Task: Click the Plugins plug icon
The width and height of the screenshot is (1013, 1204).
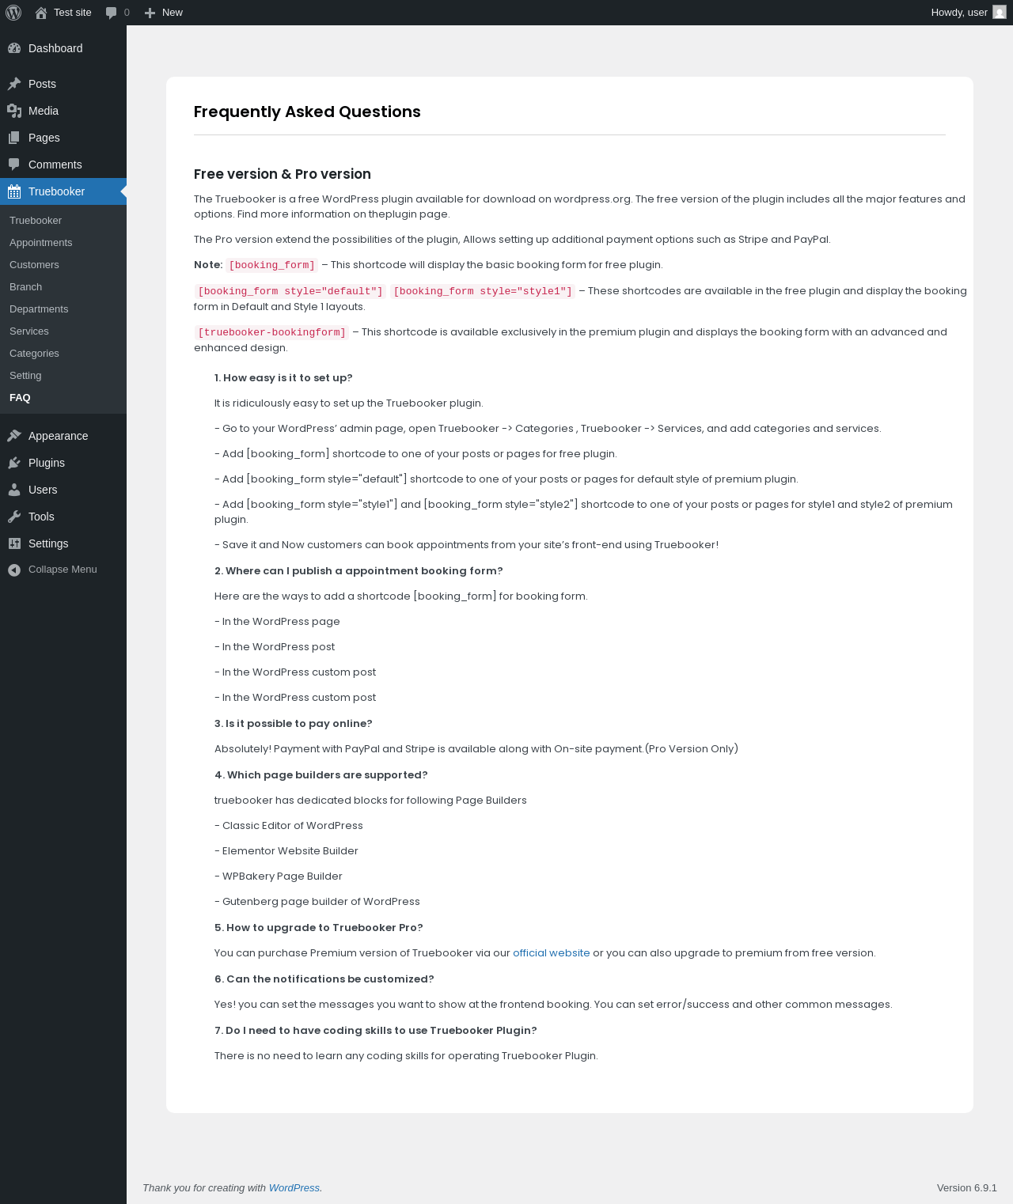Action: [x=14, y=463]
